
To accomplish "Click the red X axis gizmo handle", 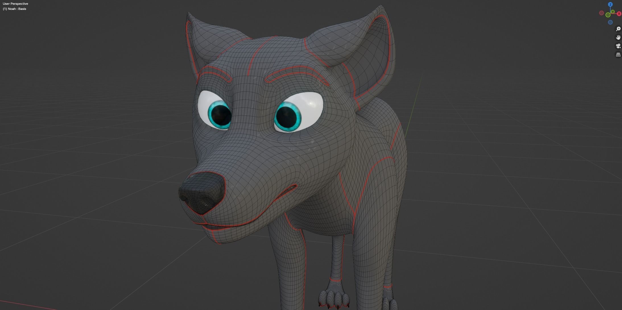I will tap(619, 14).
